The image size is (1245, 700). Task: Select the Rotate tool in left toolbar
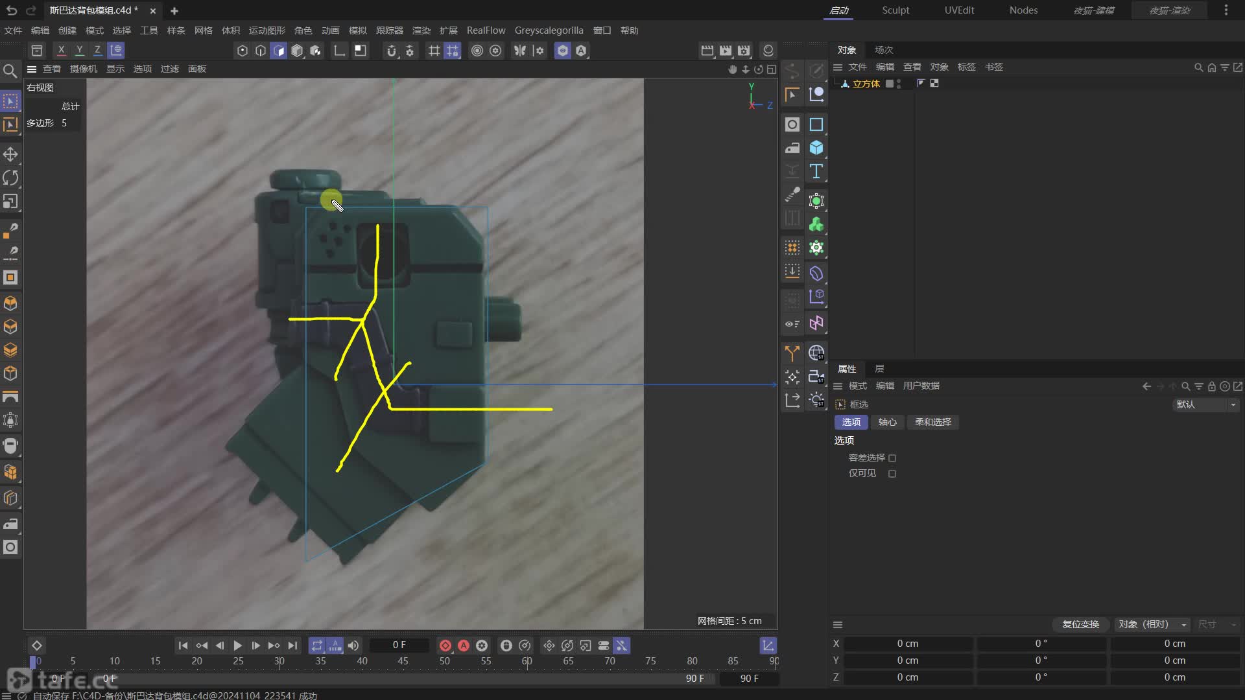(x=10, y=178)
